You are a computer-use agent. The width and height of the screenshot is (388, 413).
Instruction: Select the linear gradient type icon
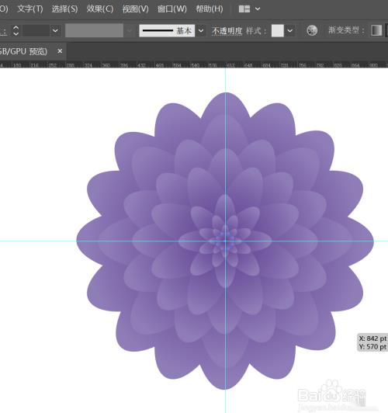click(x=376, y=30)
